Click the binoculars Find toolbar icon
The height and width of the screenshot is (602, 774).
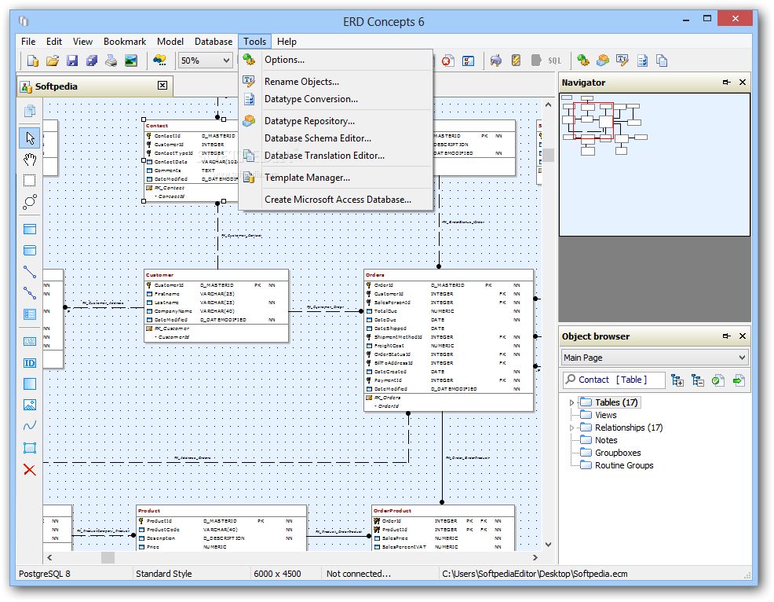(159, 61)
